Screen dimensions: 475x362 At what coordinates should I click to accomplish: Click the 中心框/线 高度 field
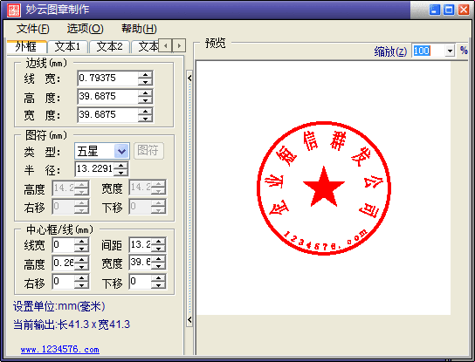[64, 263]
